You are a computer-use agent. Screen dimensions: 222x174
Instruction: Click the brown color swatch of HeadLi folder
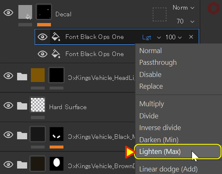pos(38,75)
